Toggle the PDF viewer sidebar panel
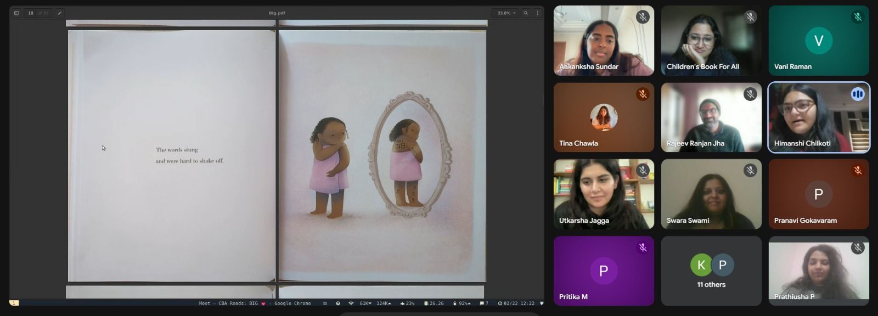This screenshot has height=316, width=878. coord(16,13)
